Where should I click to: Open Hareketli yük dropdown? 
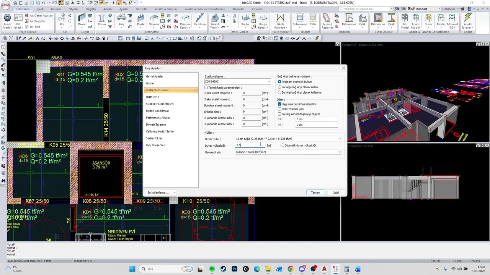click(x=288, y=152)
